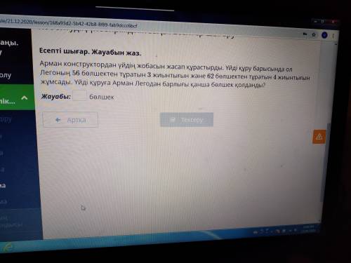Click the Жауабы answer input field
Image resolution: width=351 pixels, height=263 pixels.
coord(79,96)
